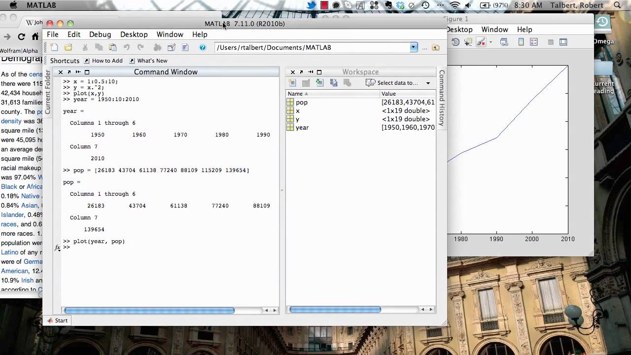Viewport: 631px width, 355px height.
Task: Open the Edit menu in MATLAB
Action: [74, 35]
